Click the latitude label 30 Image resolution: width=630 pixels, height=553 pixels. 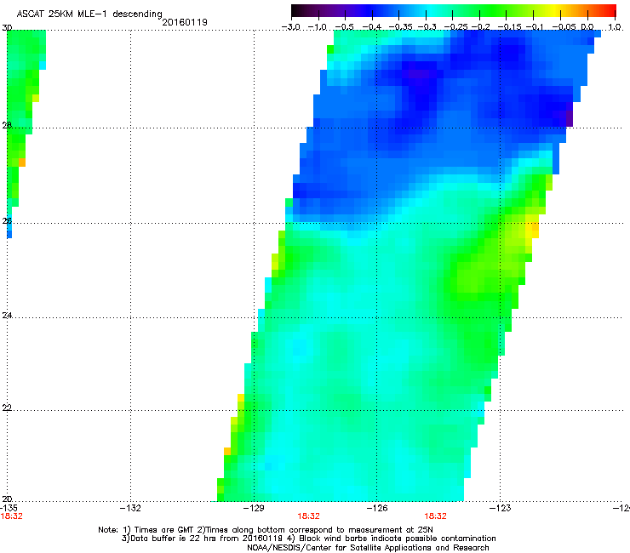point(7,28)
